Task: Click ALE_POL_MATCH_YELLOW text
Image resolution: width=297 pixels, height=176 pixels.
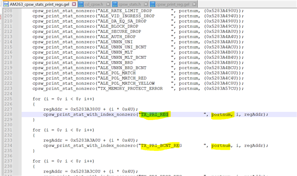Action: point(127,83)
